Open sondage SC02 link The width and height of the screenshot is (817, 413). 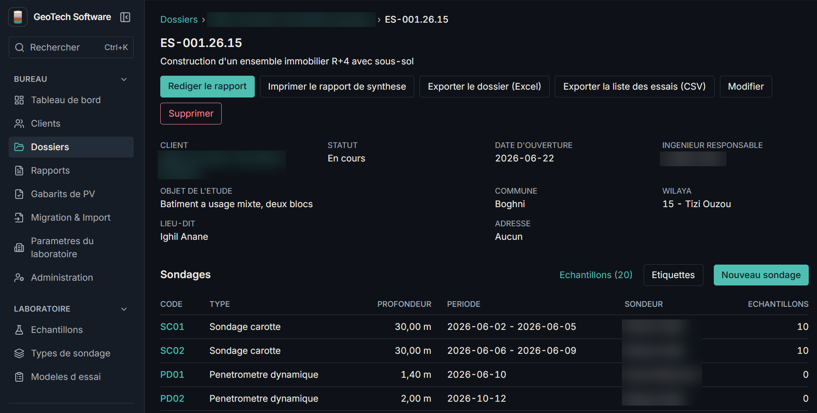click(x=172, y=351)
